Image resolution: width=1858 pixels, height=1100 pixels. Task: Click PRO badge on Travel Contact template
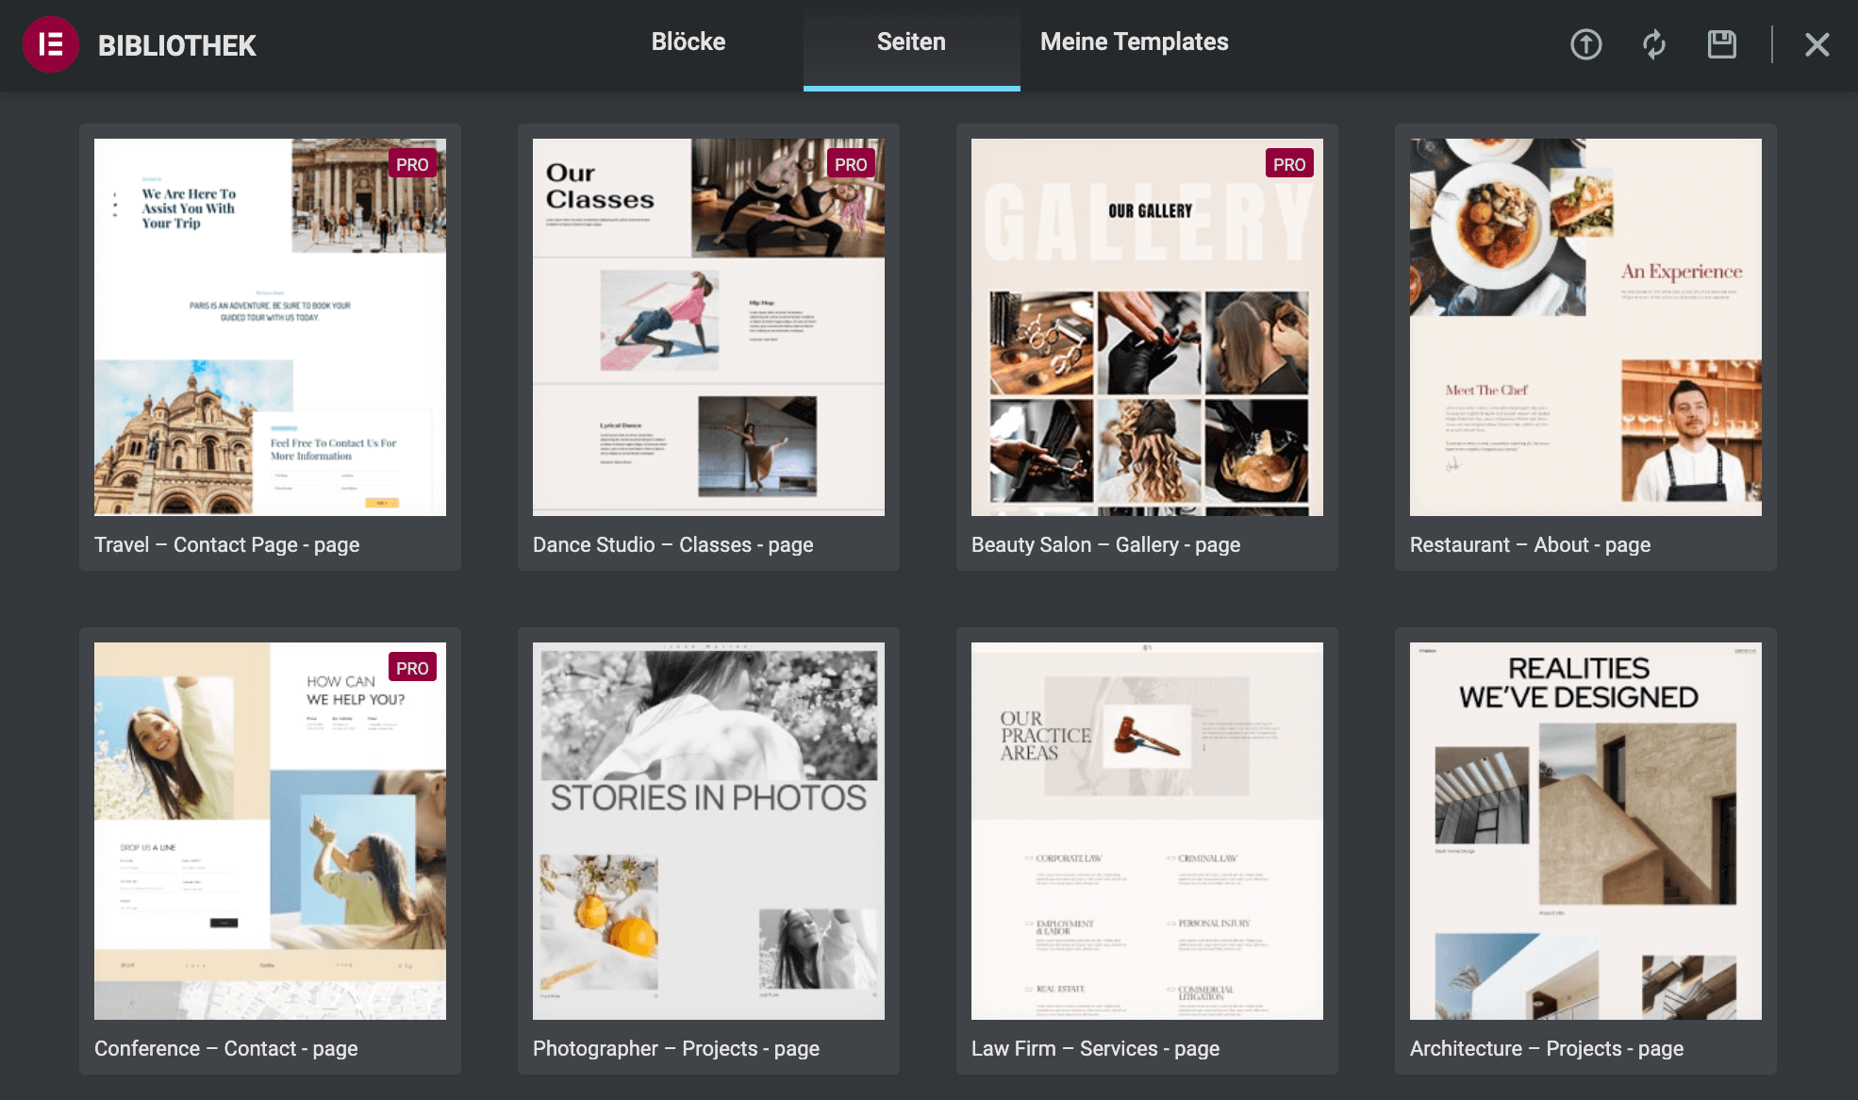click(411, 164)
